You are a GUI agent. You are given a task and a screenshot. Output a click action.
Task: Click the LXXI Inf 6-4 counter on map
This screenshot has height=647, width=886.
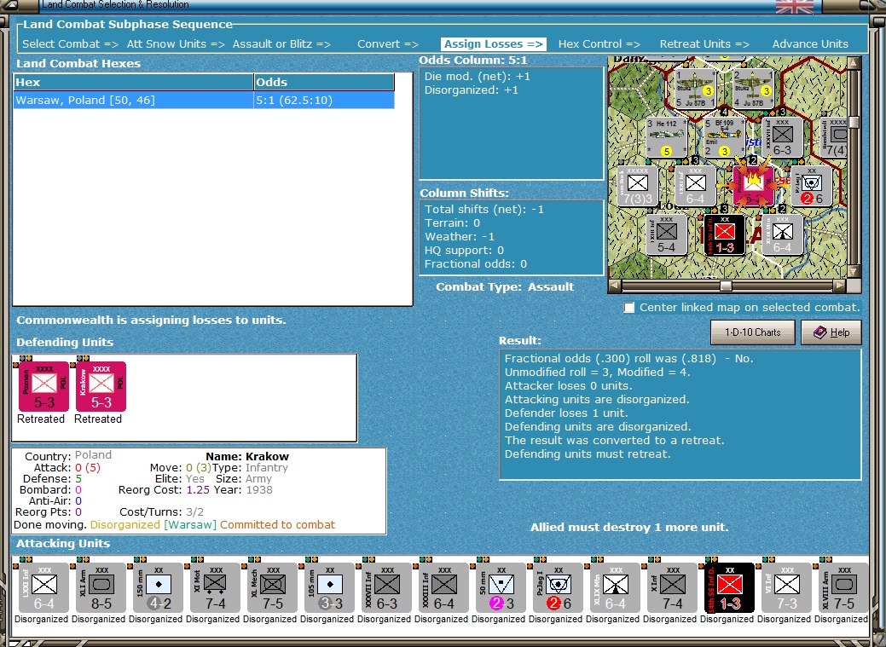(x=696, y=186)
